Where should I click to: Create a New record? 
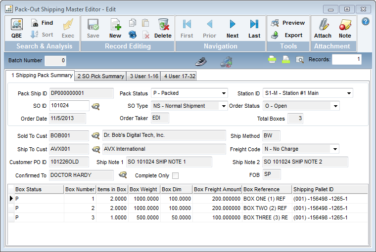click(115, 28)
